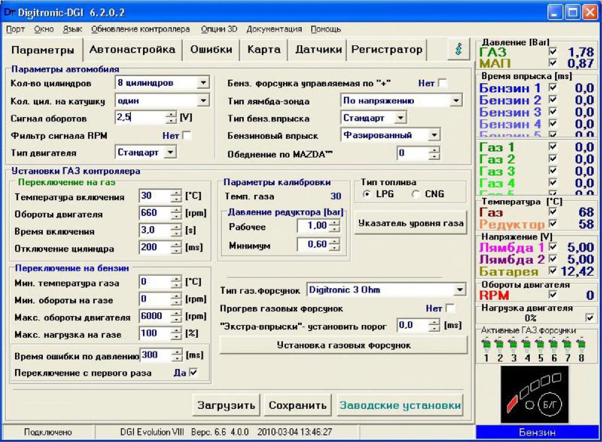The height and width of the screenshot is (442, 602).
Task: Open the Тип бенз.впрыска dropdown
Action: [400, 117]
